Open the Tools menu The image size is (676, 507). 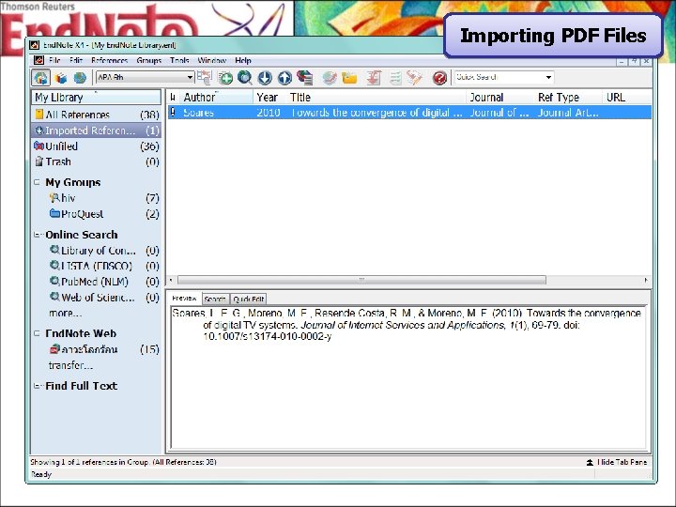point(179,60)
